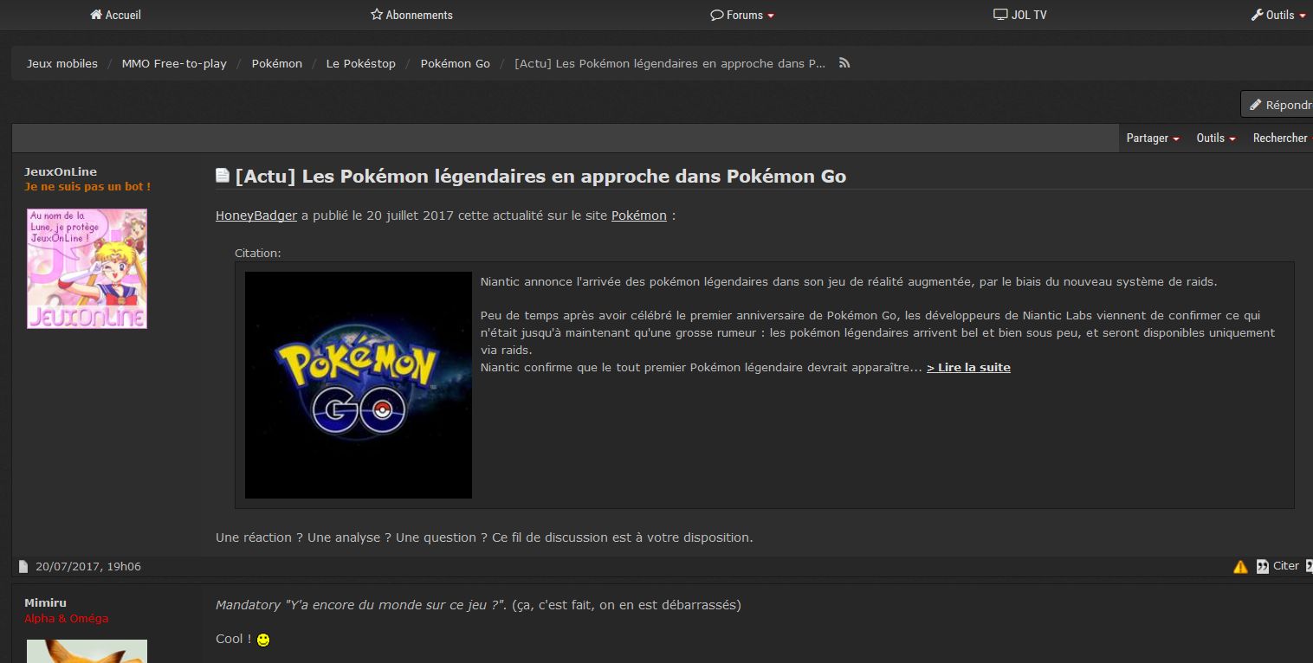Viewport: 1313px width, 663px height.
Task: Go to MMO Free-to-play breadcrumb
Action: 174,63
